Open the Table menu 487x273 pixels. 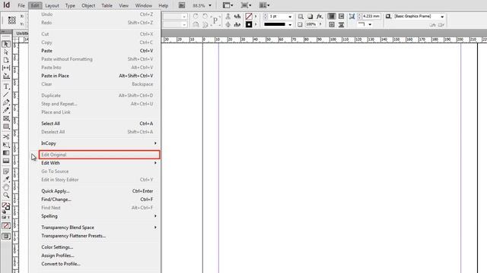107,5
